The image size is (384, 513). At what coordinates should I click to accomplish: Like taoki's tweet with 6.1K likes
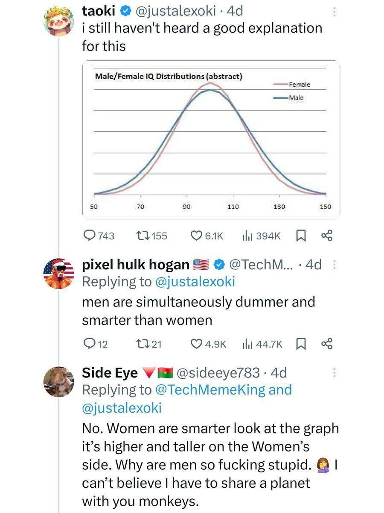(207, 236)
